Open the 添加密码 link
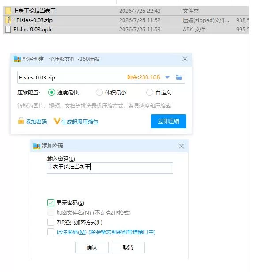This screenshot has width=264, height=272. click(x=36, y=122)
